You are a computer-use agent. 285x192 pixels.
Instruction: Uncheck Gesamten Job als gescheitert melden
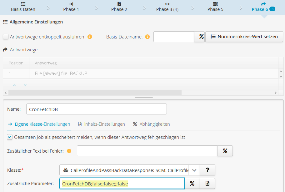pyautogui.click(x=10, y=137)
